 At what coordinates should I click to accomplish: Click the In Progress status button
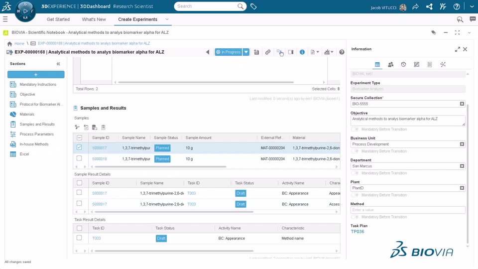229,52
